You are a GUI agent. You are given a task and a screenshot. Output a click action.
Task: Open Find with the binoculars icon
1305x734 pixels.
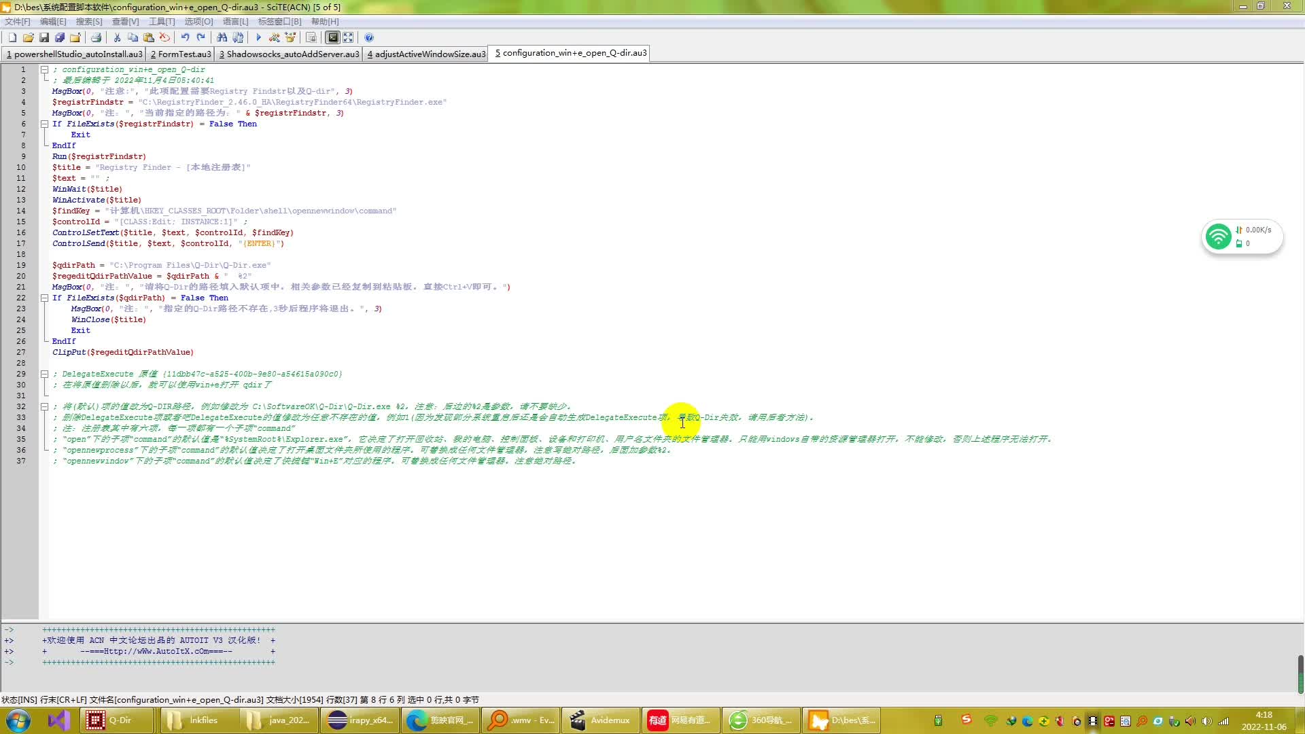[222, 37]
